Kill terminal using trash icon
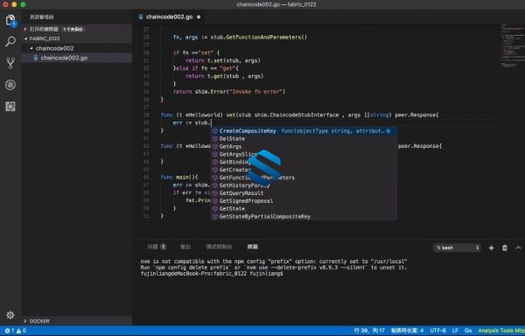525x336 pixels. [x=505, y=248]
